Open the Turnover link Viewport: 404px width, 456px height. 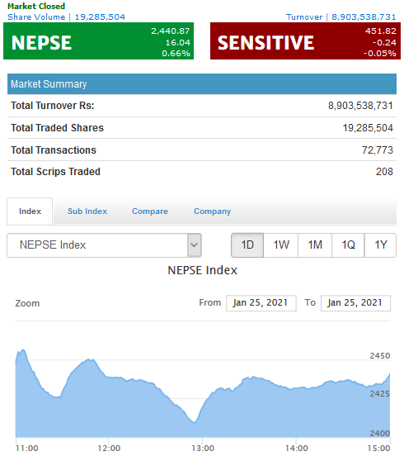coord(341,17)
